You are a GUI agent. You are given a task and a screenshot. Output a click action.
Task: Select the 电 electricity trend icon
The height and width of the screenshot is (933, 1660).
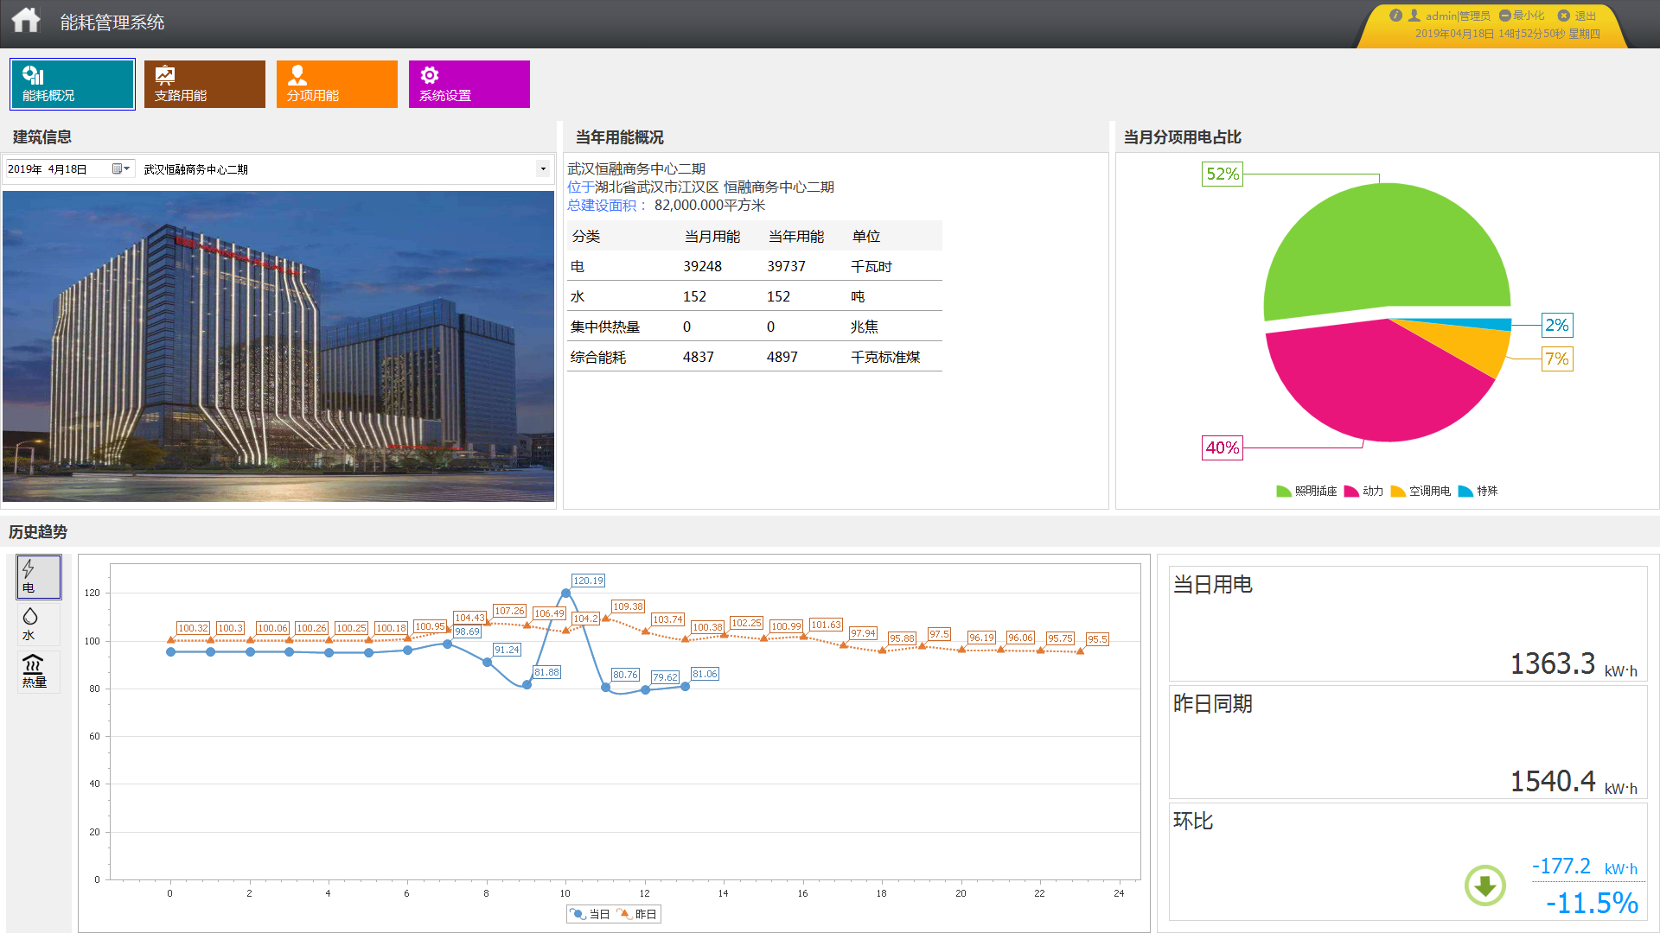pyautogui.click(x=38, y=577)
